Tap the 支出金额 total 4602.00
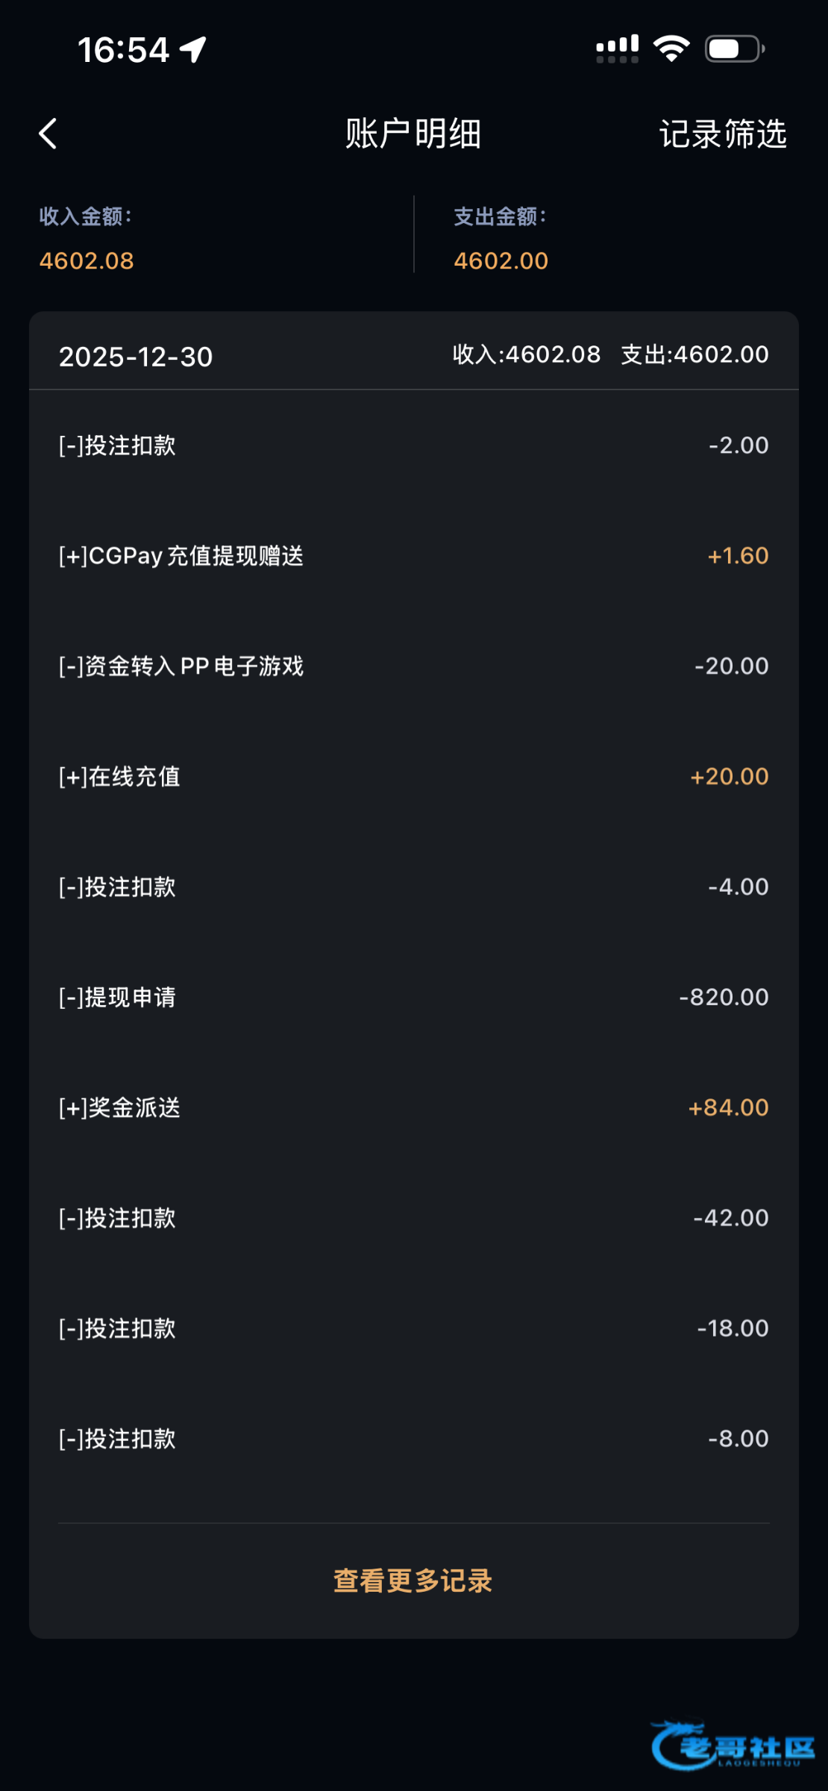 [501, 260]
